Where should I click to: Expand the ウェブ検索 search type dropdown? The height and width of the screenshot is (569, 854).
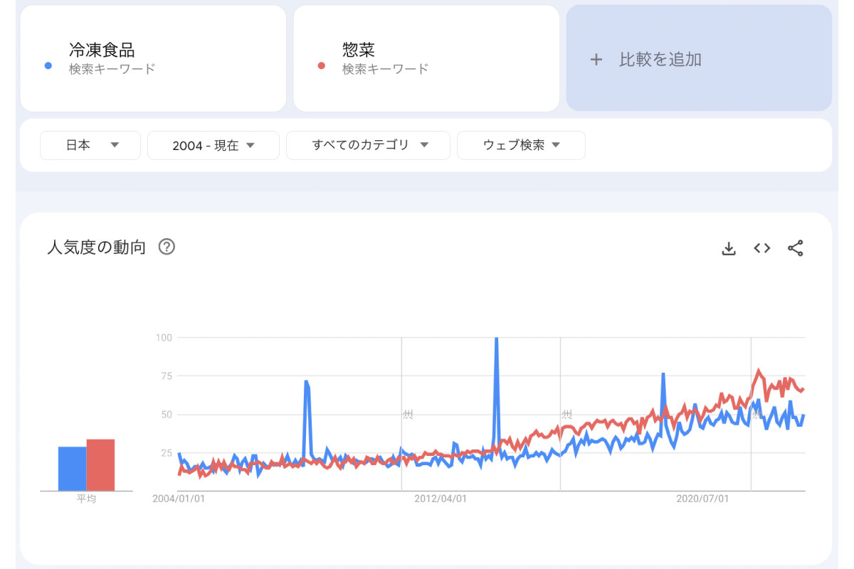521,145
